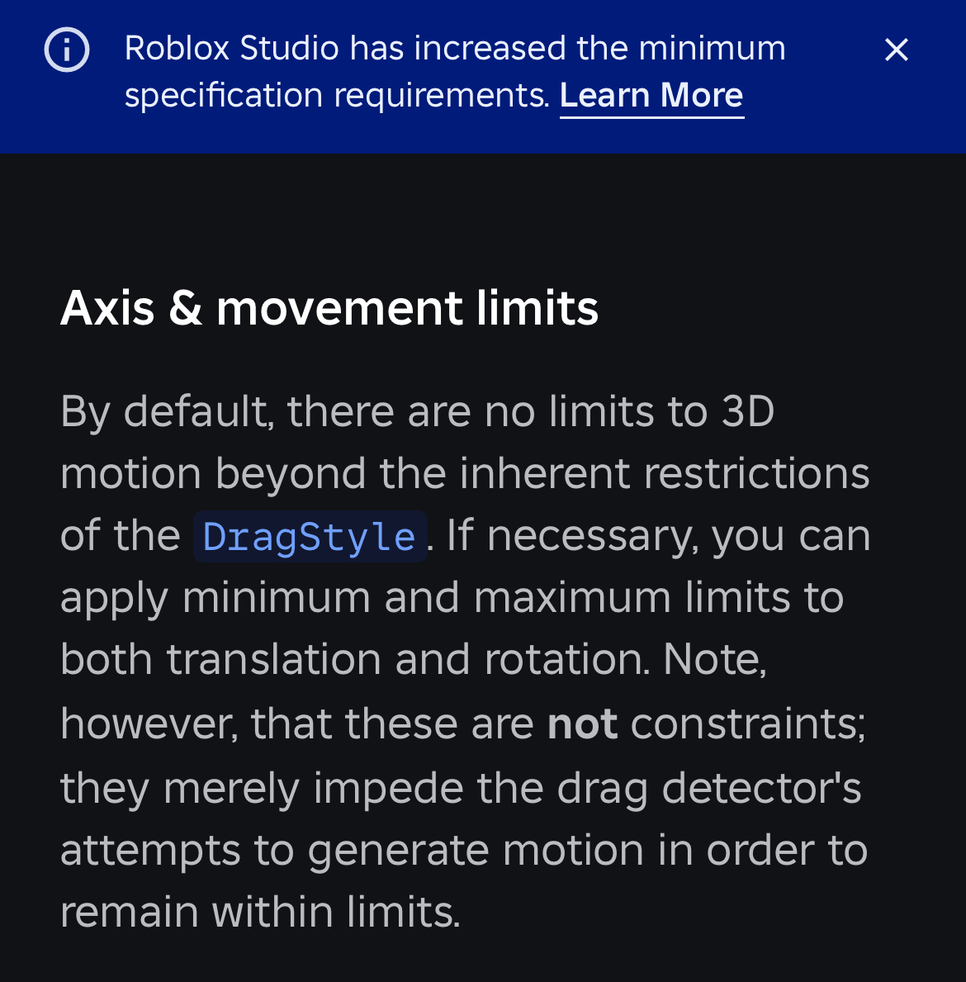Click the words "drag detector's"
Screen dimensions: 966x982
click(x=709, y=787)
